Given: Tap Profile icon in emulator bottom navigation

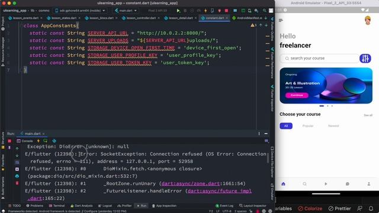Looking at the screenshot, I should click(x=368, y=184).
